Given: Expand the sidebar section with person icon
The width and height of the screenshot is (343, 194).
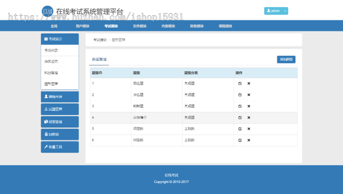Looking at the screenshot, I should pos(60,96).
